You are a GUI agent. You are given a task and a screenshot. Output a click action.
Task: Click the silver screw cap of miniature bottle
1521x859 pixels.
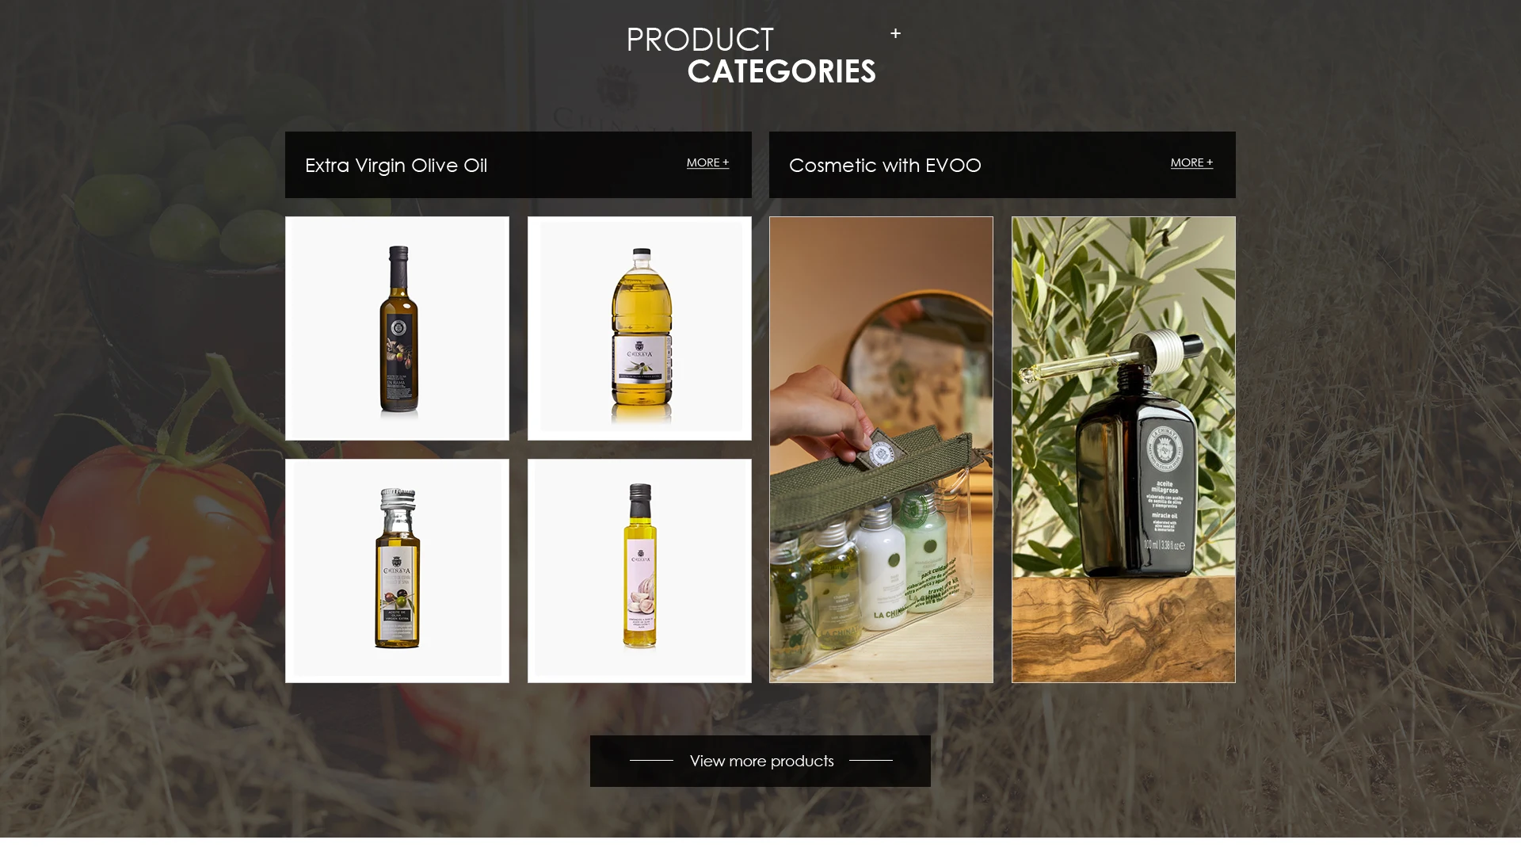click(398, 498)
